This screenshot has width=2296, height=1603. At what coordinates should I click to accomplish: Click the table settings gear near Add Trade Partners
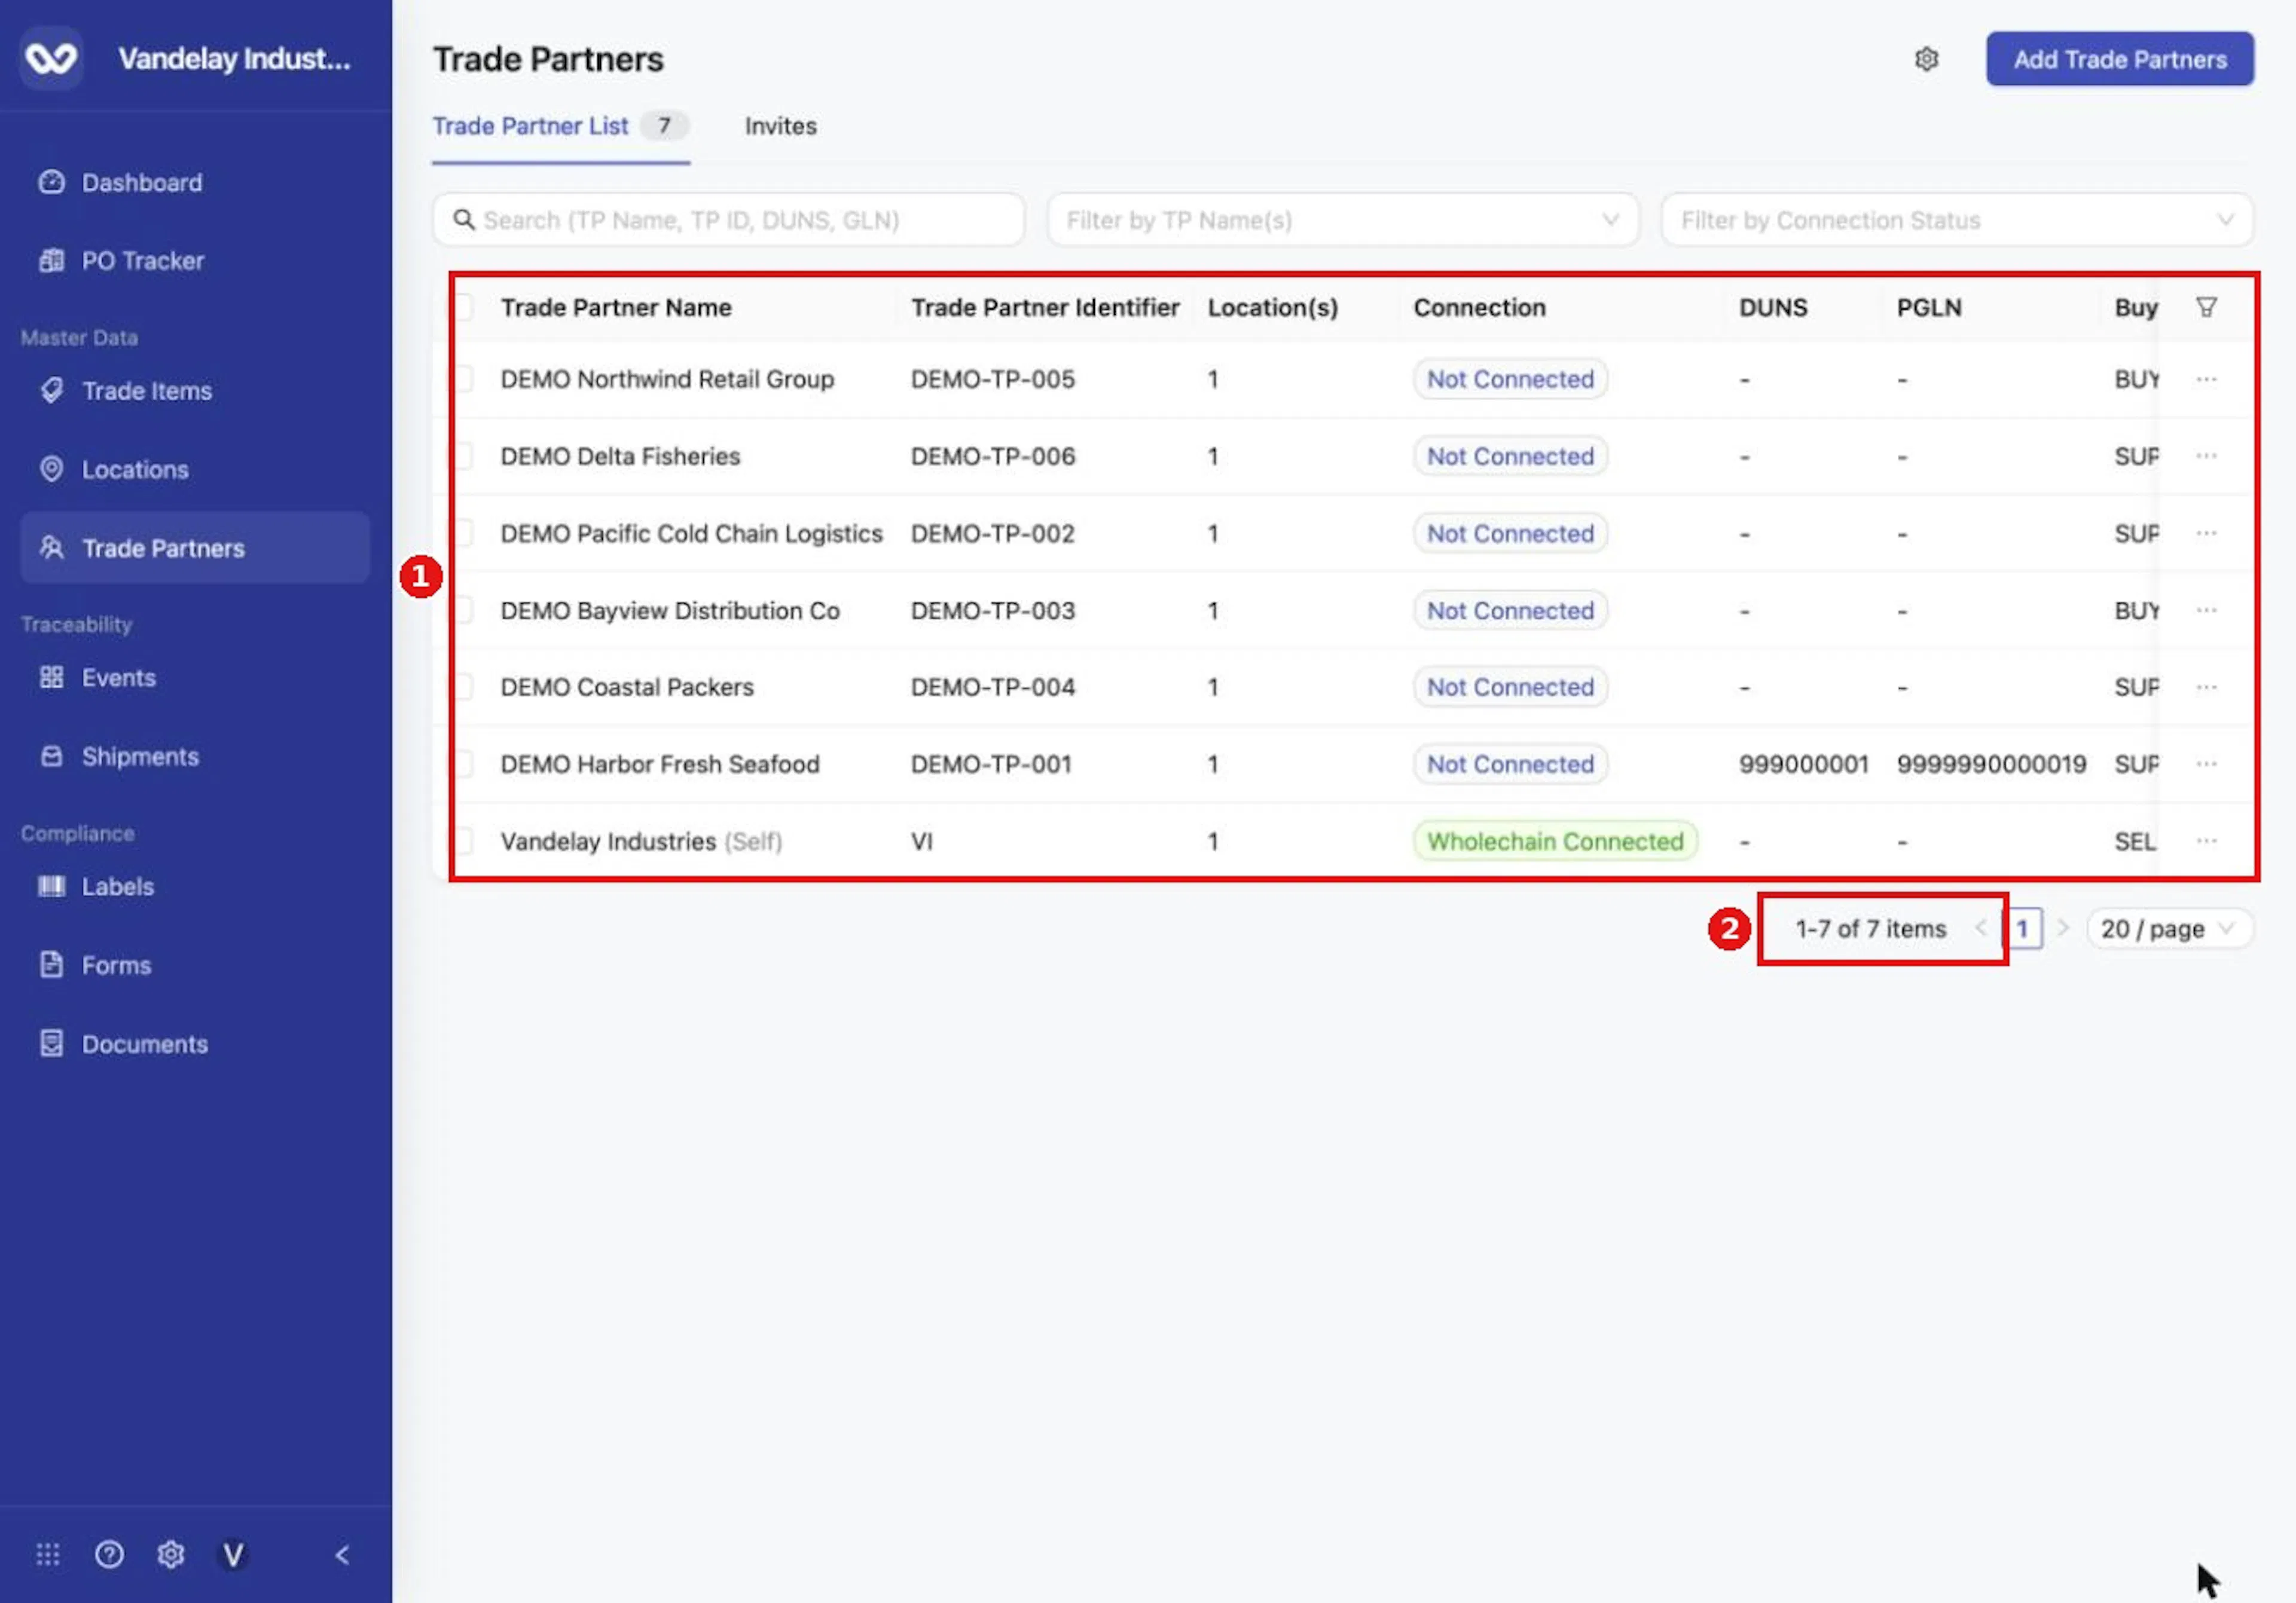[x=1926, y=59]
